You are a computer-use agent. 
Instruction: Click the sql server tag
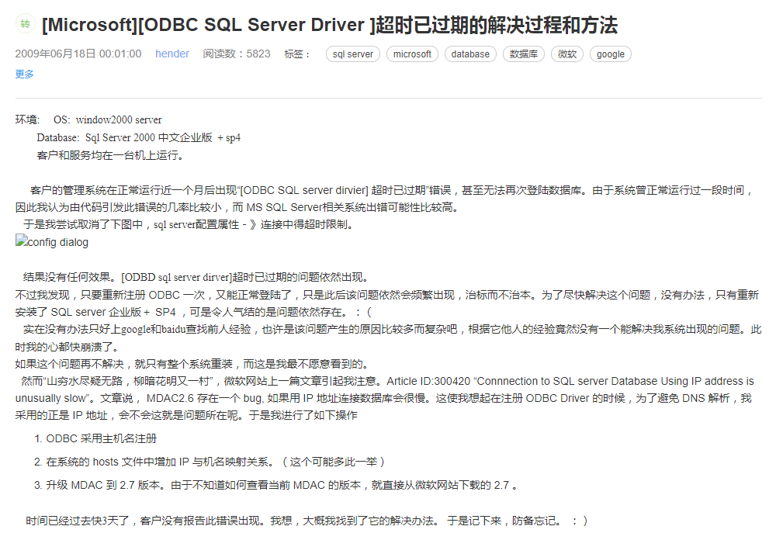click(x=353, y=54)
